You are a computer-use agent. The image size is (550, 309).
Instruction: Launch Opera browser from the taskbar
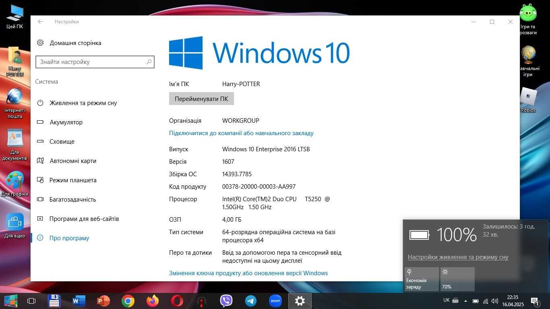177,301
